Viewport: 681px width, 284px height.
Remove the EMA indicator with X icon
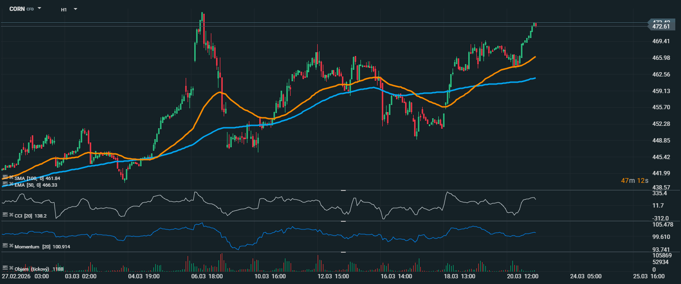(x=11, y=183)
